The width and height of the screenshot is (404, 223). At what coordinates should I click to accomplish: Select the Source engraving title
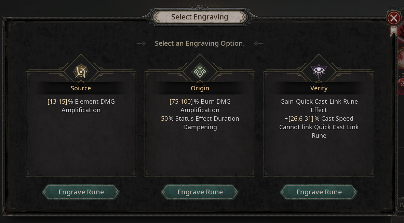click(81, 88)
